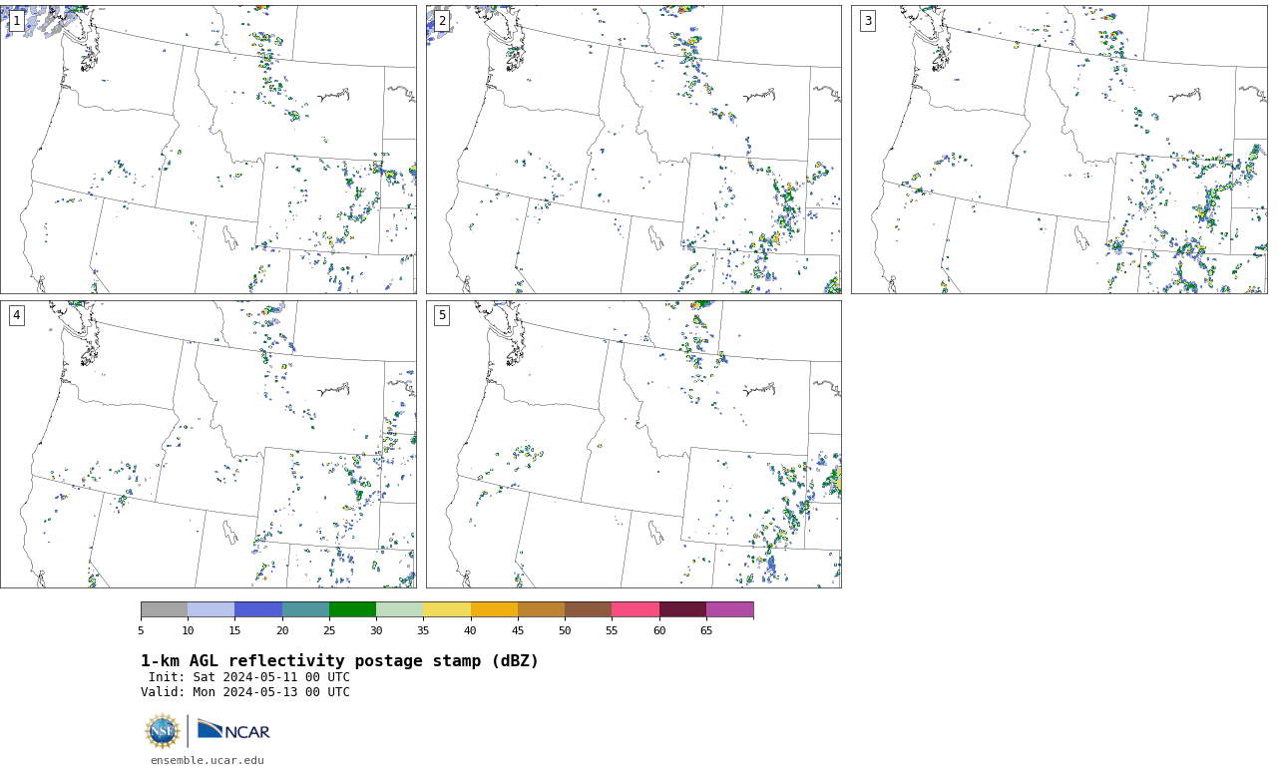
Task: Click the colorbar tick label 40
Action: click(x=471, y=630)
